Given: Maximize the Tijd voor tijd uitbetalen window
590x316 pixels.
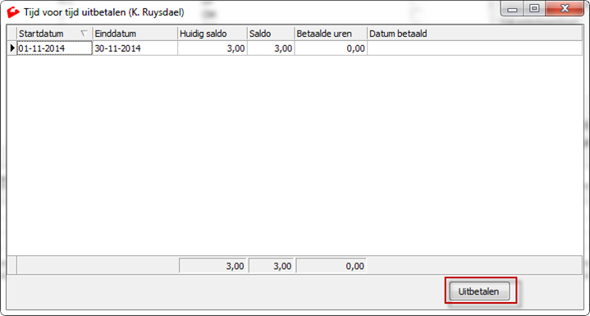Looking at the screenshot, I should click(534, 9).
